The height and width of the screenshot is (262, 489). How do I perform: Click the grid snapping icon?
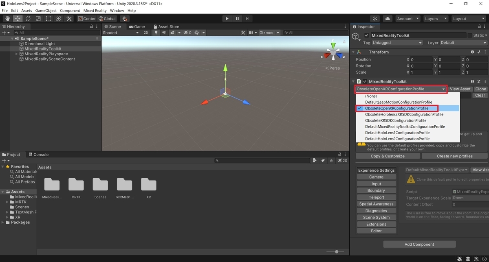pos(125,19)
